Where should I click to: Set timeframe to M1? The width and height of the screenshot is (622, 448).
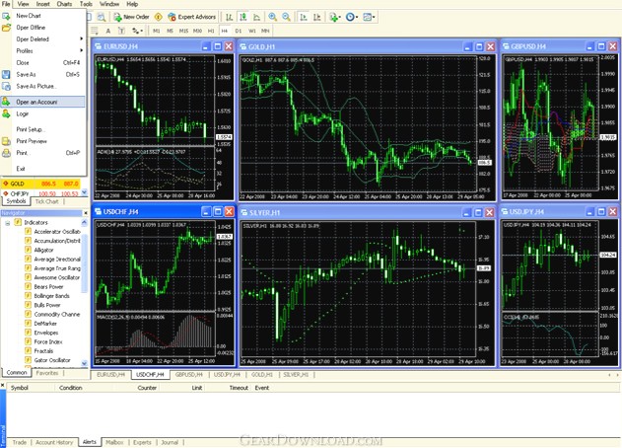tap(157, 31)
